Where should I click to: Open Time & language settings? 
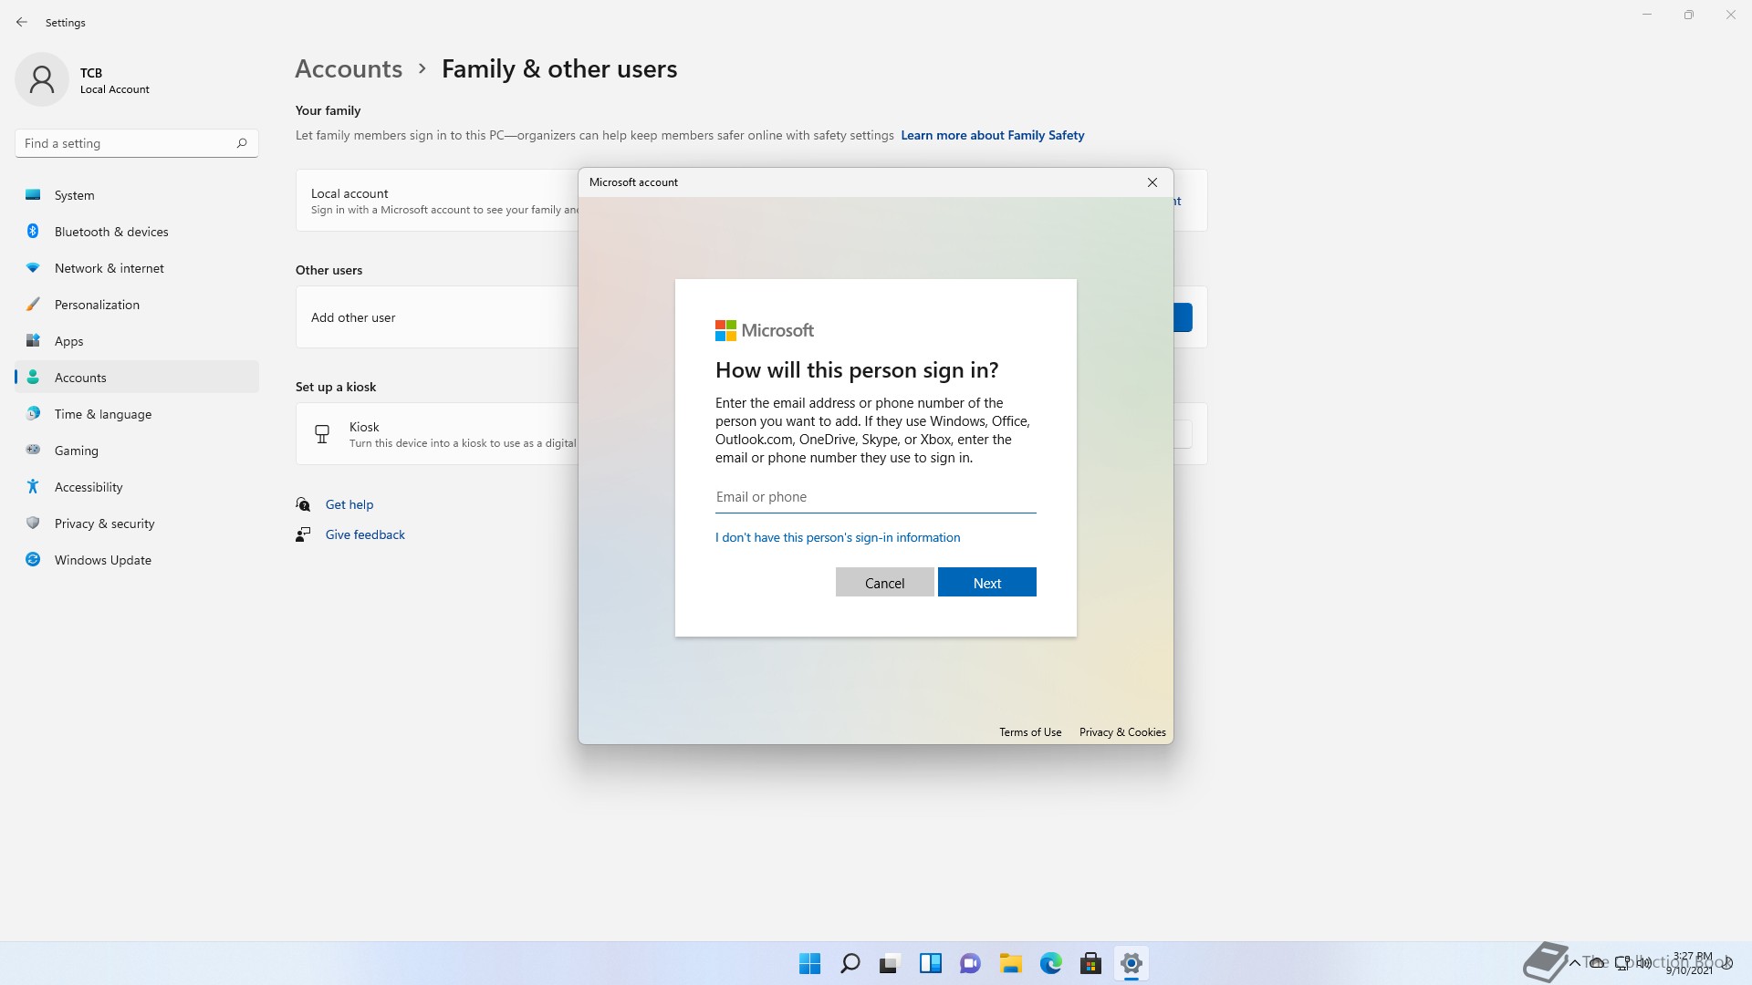(137, 414)
